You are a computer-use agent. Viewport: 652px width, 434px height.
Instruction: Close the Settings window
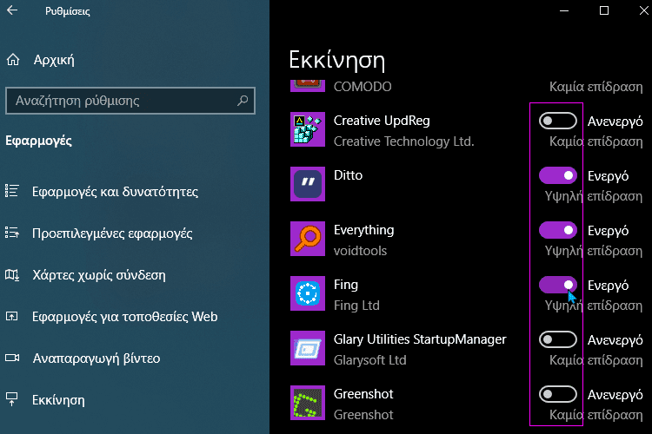pos(643,10)
